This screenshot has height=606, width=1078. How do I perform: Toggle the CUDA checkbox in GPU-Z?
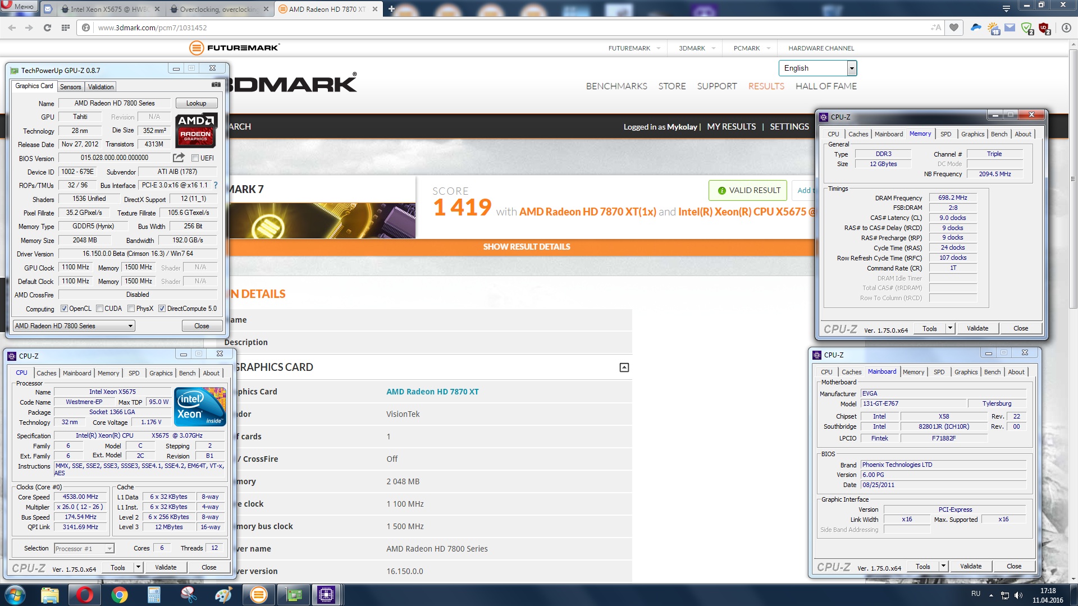99,309
